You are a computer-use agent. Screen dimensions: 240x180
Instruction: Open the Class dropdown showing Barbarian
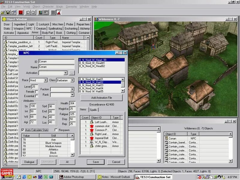coord(72,80)
